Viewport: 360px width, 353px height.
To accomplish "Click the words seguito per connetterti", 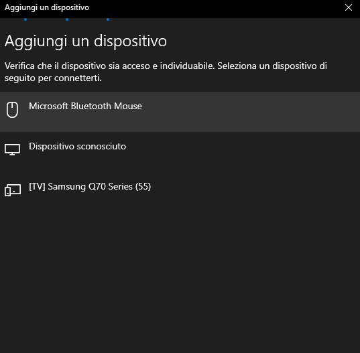I will [x=53, y=78].
